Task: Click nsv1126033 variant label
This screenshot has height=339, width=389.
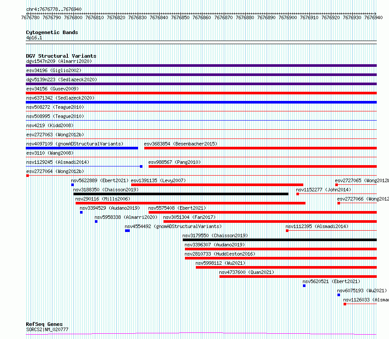Action: 366,300
